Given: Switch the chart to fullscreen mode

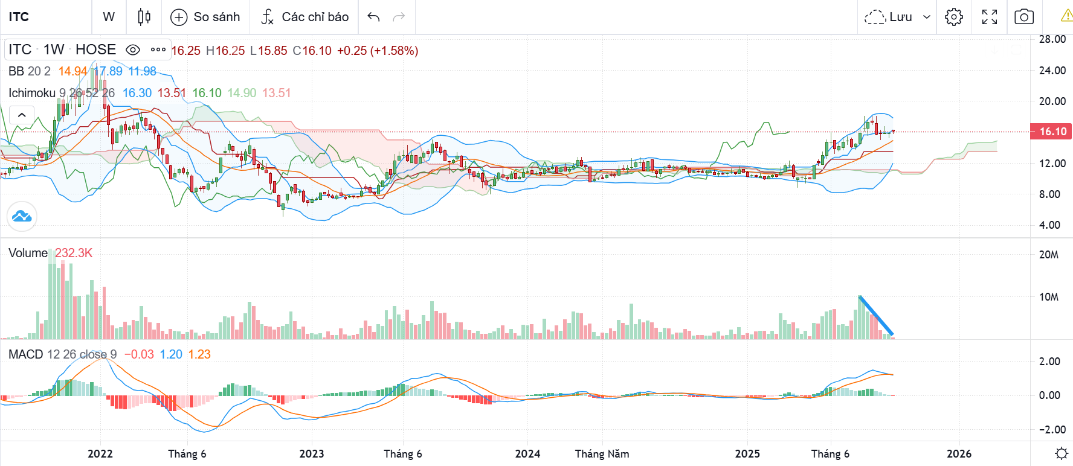Looking at the screenshot, I should tap(990, 17).
